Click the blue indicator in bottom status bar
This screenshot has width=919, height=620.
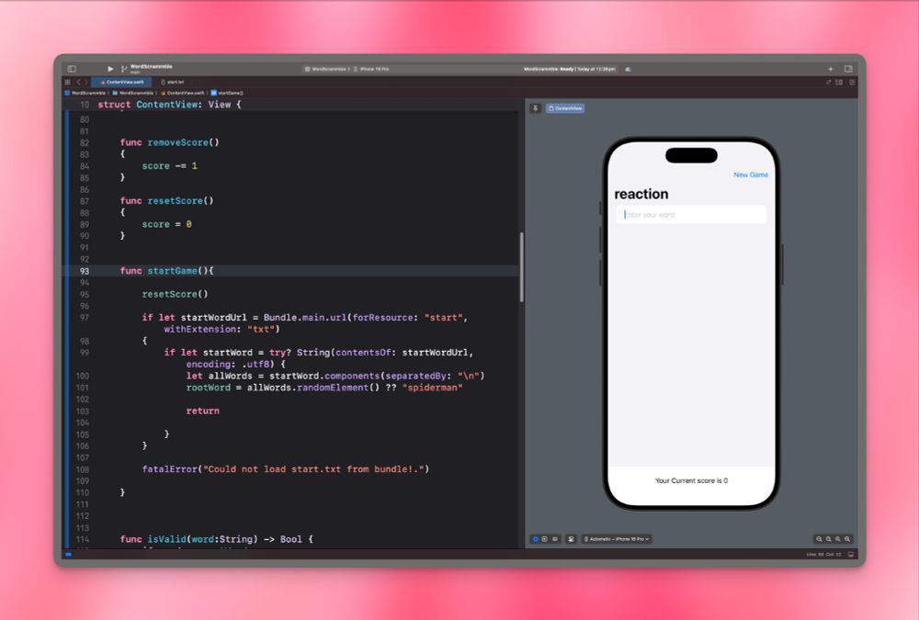[69, 555]
